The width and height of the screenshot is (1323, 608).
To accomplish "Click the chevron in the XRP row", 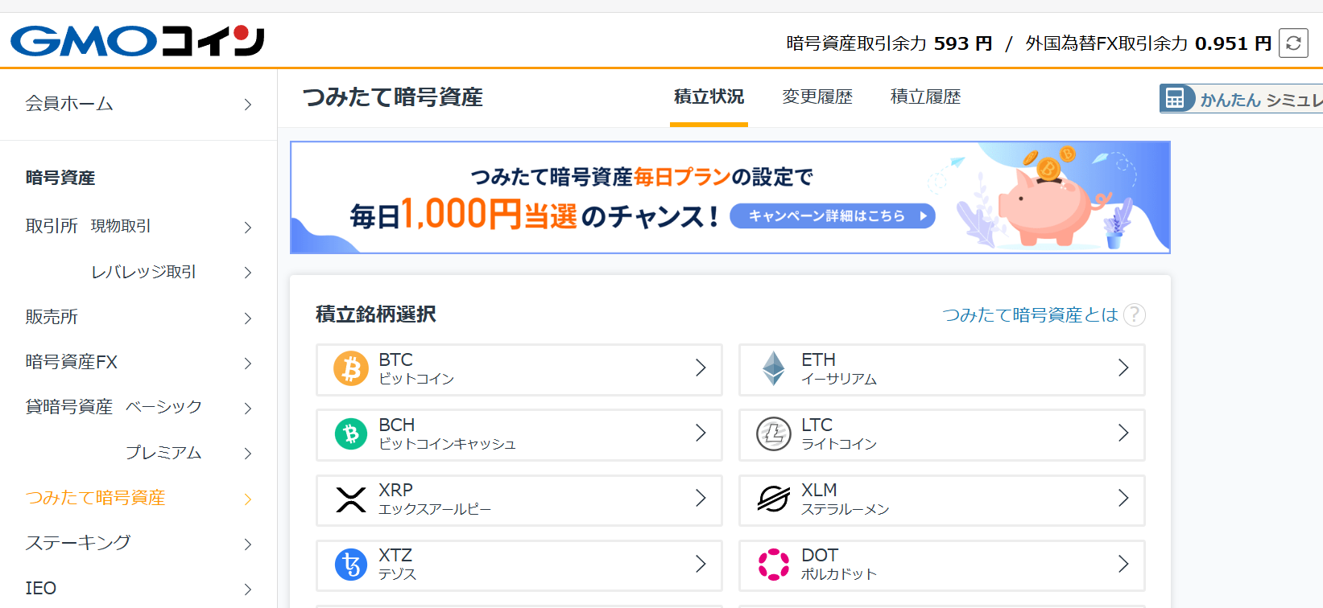I will click(x=701, y=498).
